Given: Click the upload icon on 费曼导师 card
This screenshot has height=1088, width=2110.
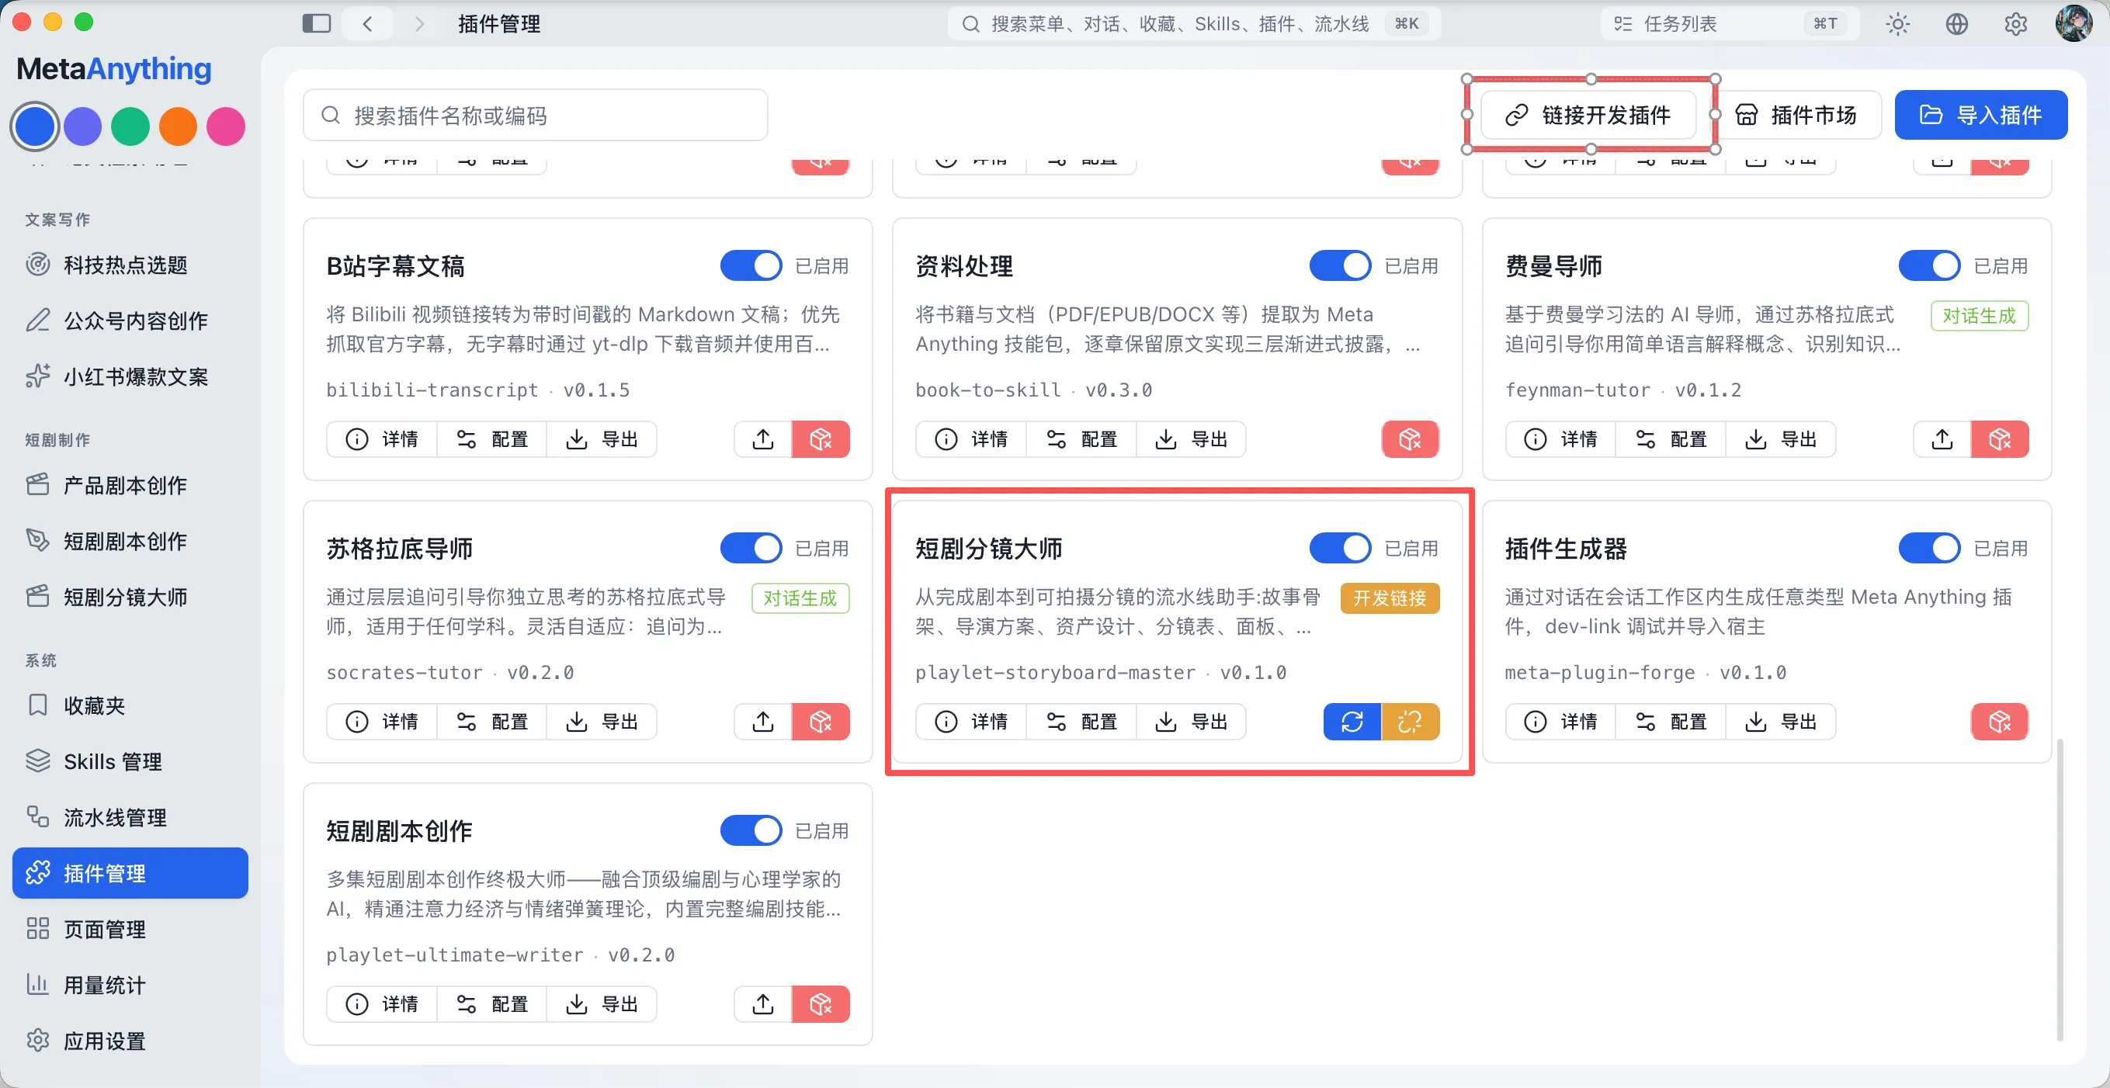Looking at the screenshot, I should tap(1942, 438).
